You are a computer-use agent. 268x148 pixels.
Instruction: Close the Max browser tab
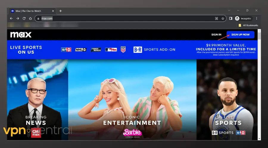click(53, 11)
